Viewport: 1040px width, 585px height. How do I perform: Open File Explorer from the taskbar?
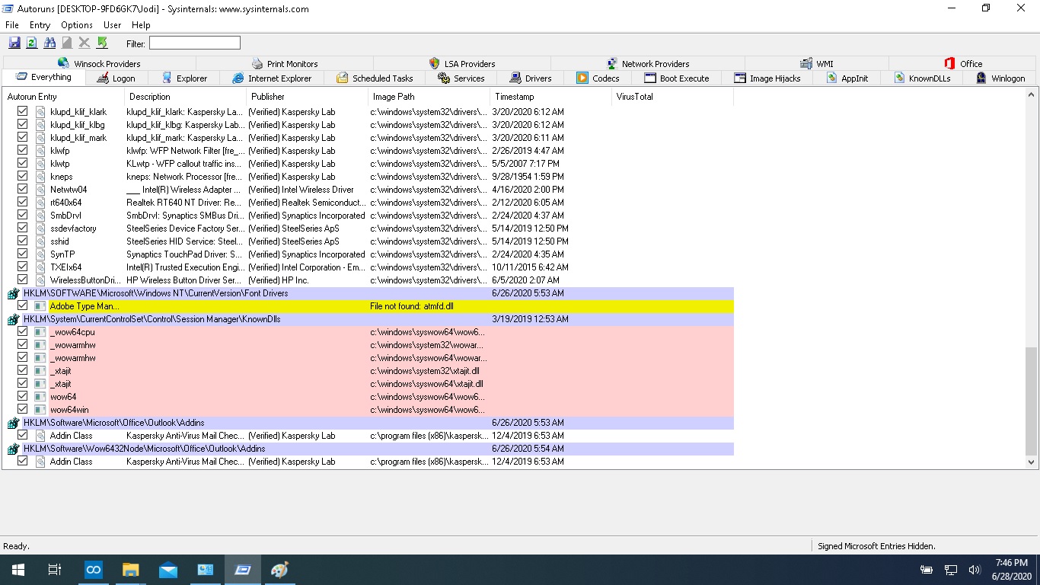(x=130, y=570)
